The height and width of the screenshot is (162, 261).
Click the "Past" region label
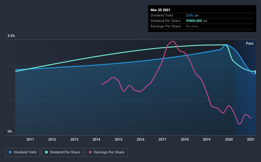point(250,43)
